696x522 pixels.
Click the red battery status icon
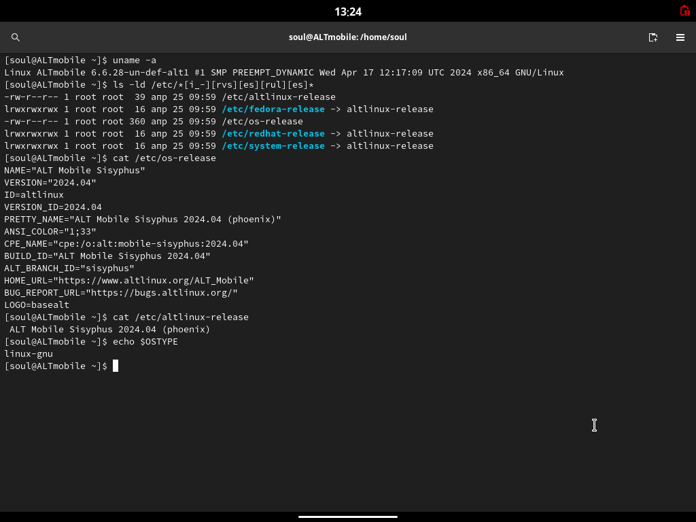point(685,11)
